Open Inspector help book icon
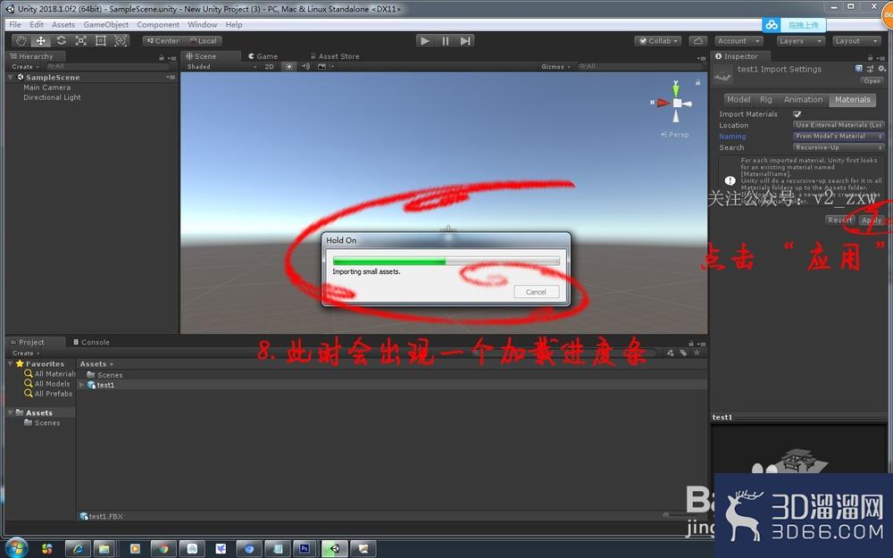Screen dimensions: 893x558 [858, 69]
